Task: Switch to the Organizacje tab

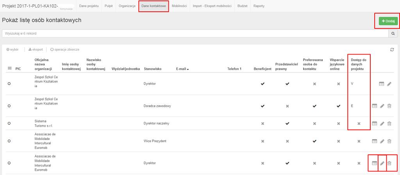Action: (x=127, y=6)
